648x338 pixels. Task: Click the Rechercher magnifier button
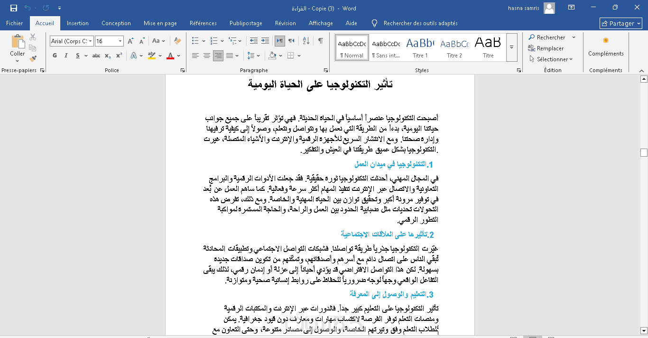[x=546, y=37]
